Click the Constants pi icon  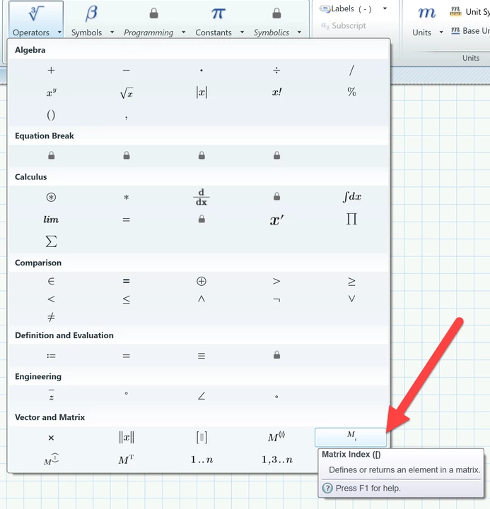[x=218, y=13]
